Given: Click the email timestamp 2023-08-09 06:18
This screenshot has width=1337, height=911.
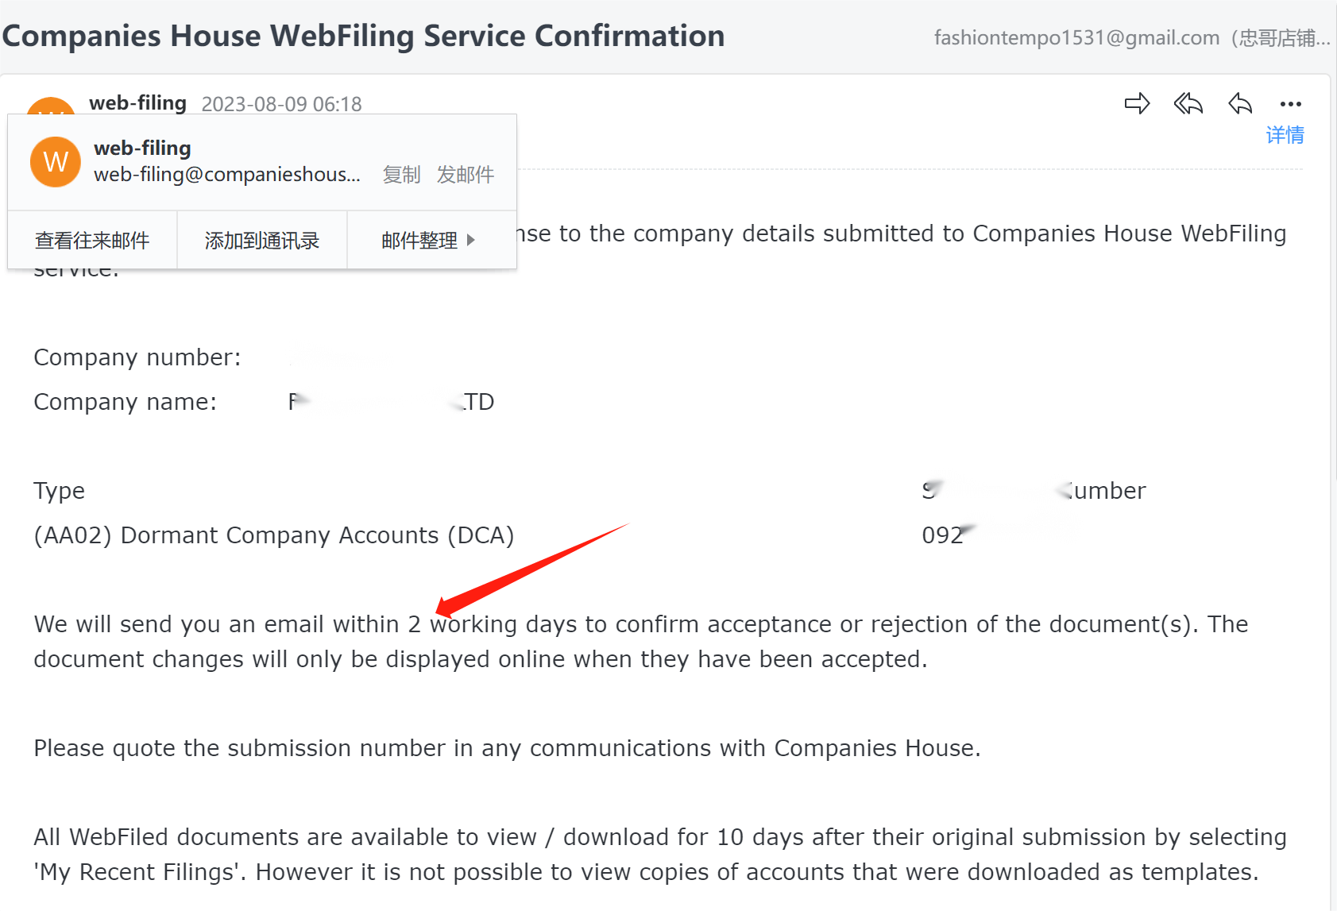Looking at the screenshot, I should pos(281,104).
